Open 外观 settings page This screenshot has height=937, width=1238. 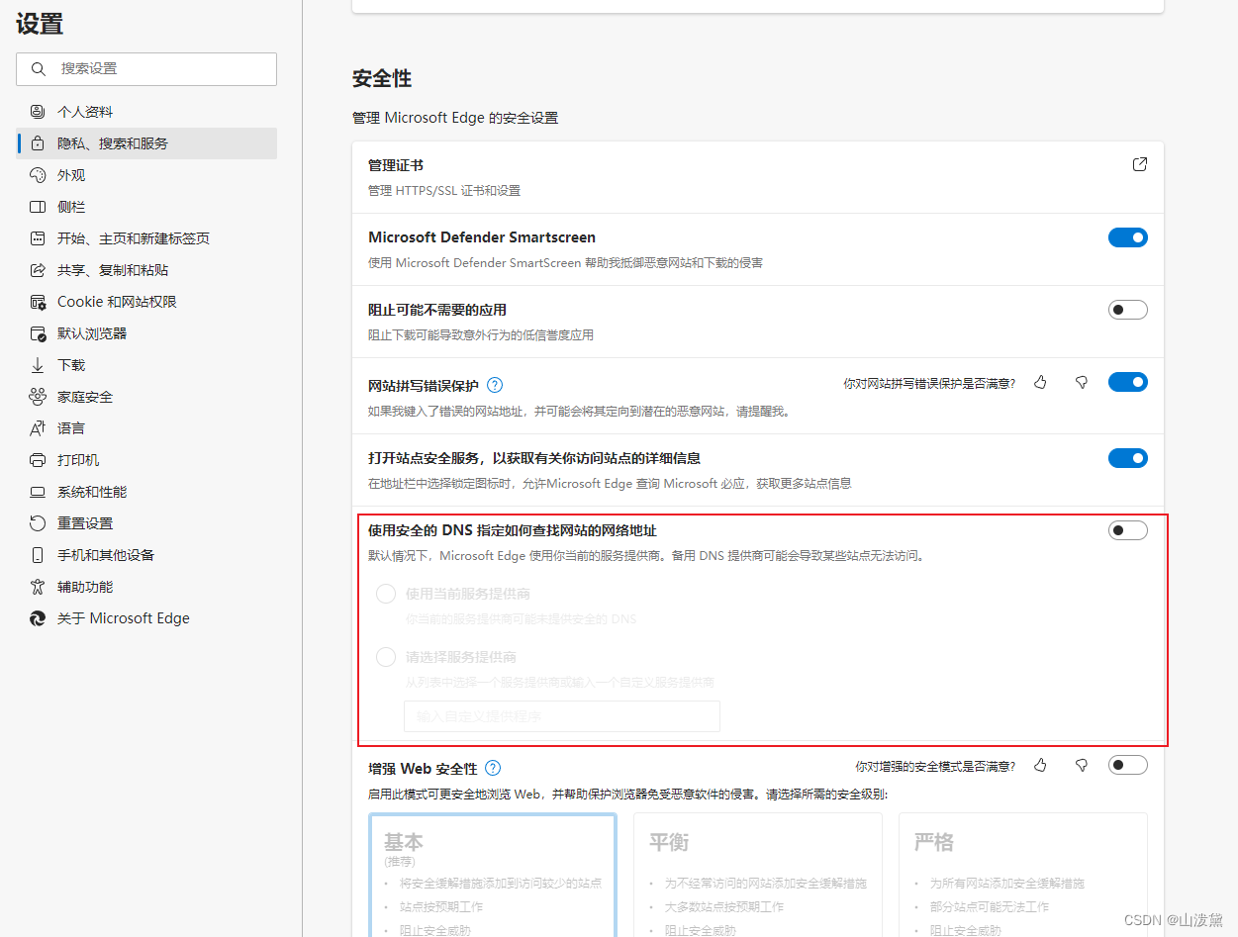click(x=146, y=175)
